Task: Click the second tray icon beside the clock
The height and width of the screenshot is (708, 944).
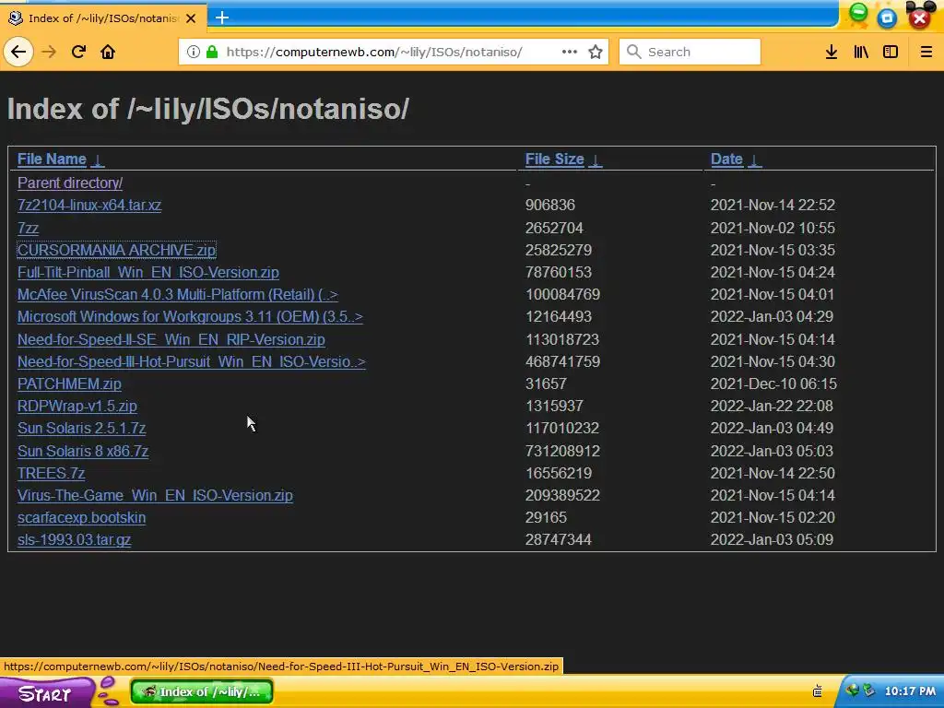Action: [868, 690]
